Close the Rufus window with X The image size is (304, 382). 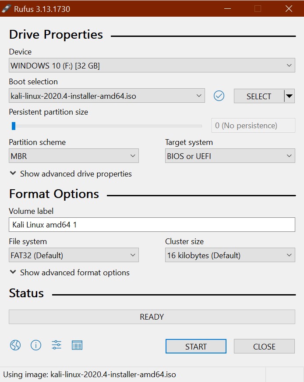tap(289, 8)
